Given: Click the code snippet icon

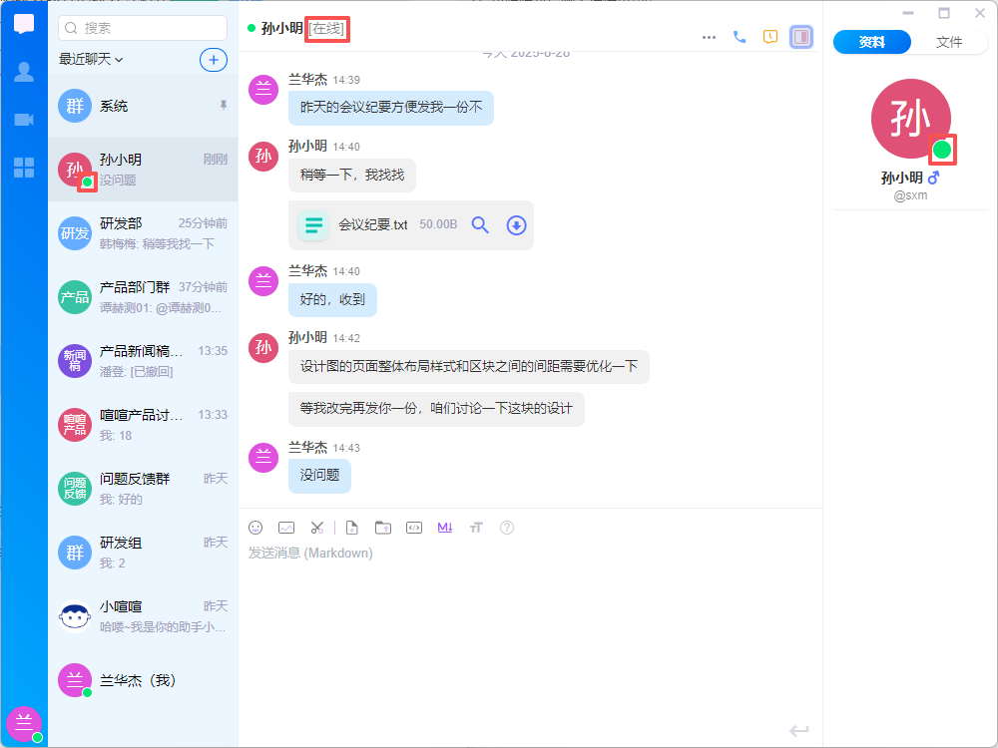Looking at the screenshot, I should click(414, 528).
